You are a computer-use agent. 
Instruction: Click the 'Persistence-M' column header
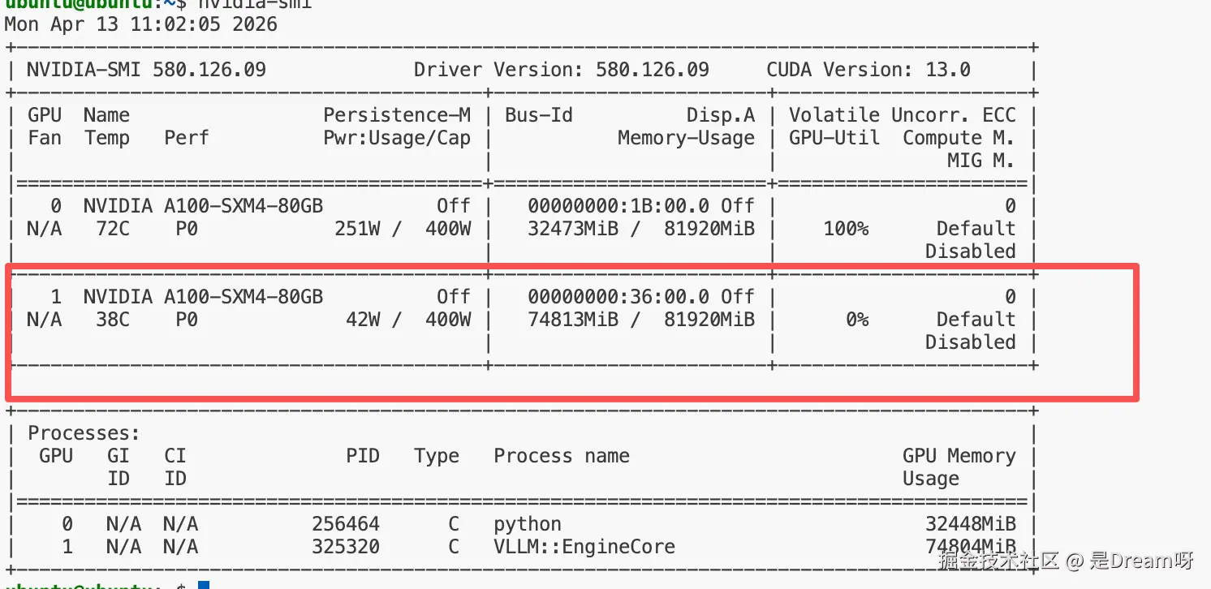[x=397, y=115]
